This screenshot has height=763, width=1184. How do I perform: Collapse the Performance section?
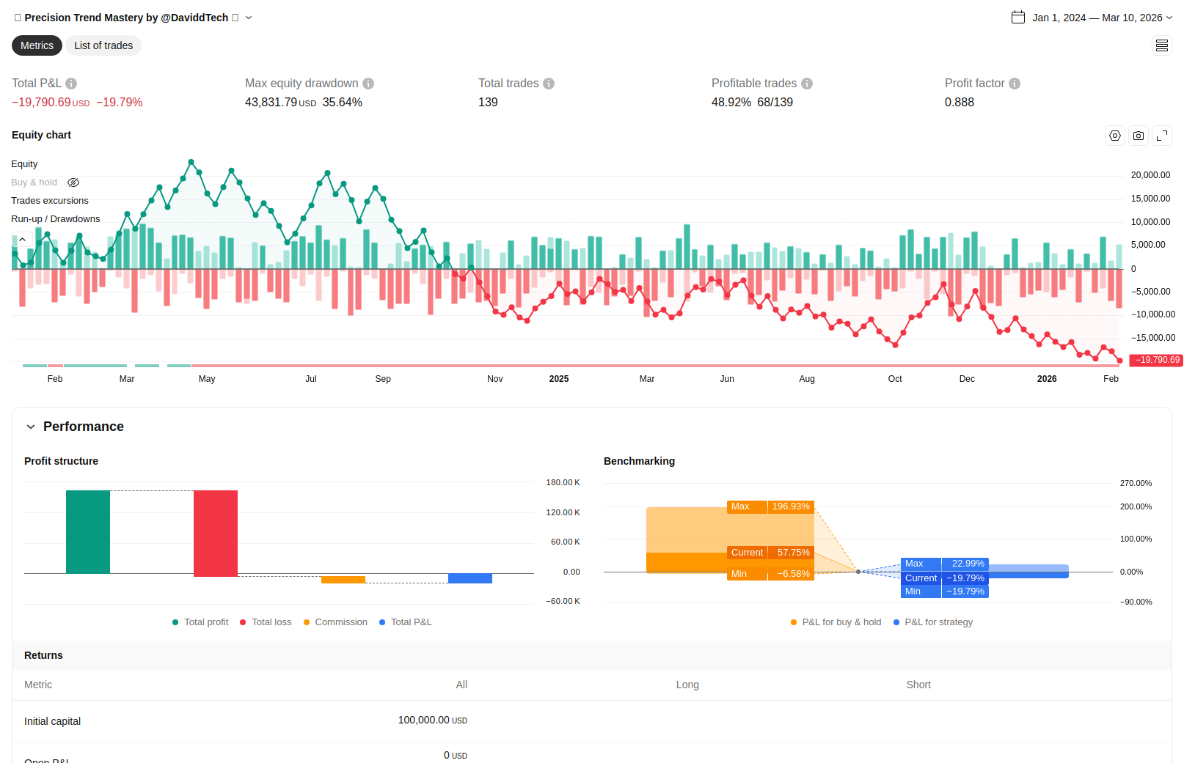(31, 427)
